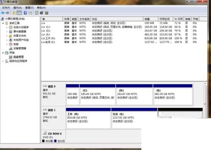Toggle the console tree show/hide icon
Viewport: 211px width, 150px height.
click(x=19, y=13)
